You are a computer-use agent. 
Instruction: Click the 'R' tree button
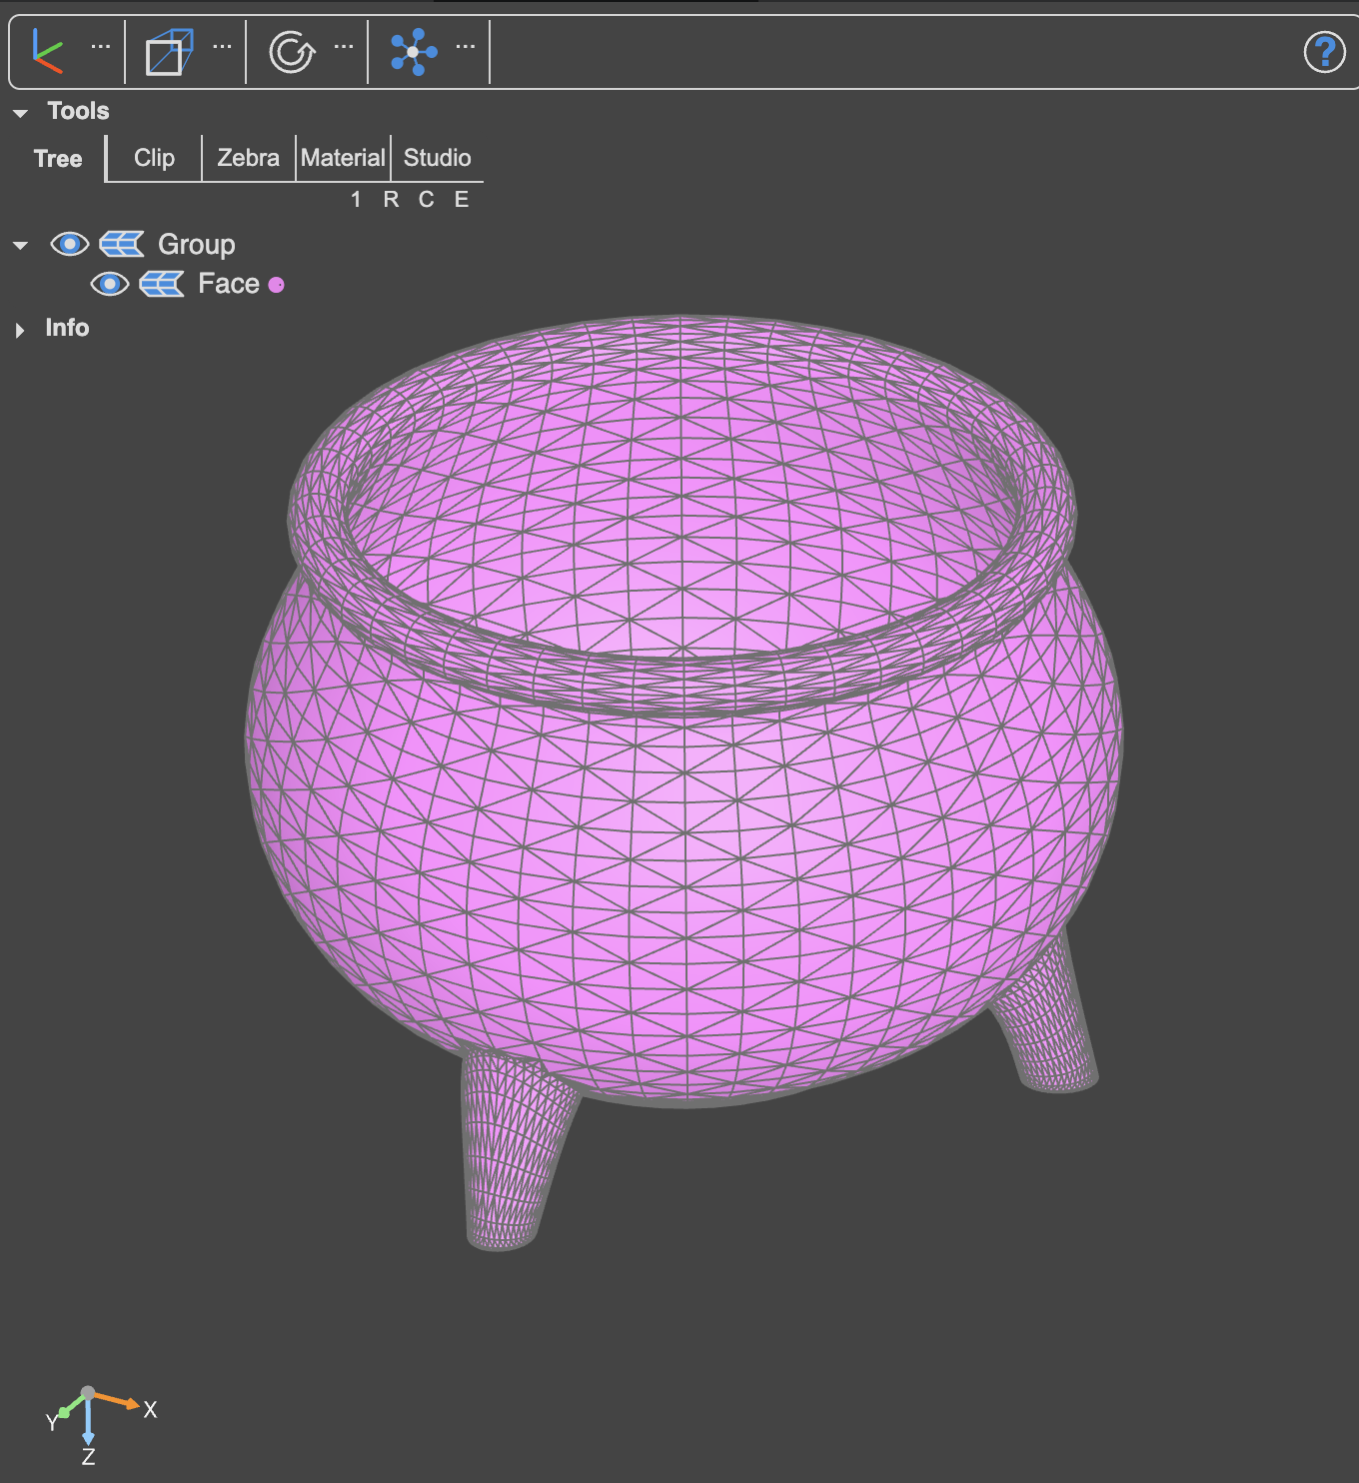tap(391, 200)
